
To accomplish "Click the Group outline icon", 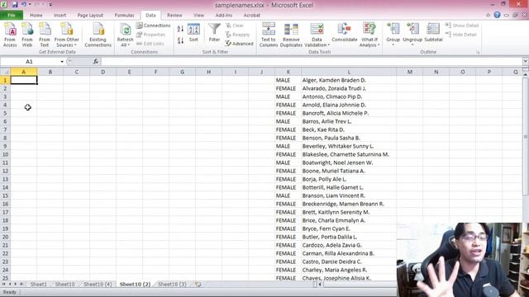I will [x=393, y=34].
